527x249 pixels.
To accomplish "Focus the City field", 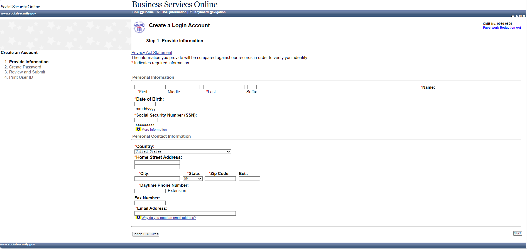I will click(x=157, y=179).
